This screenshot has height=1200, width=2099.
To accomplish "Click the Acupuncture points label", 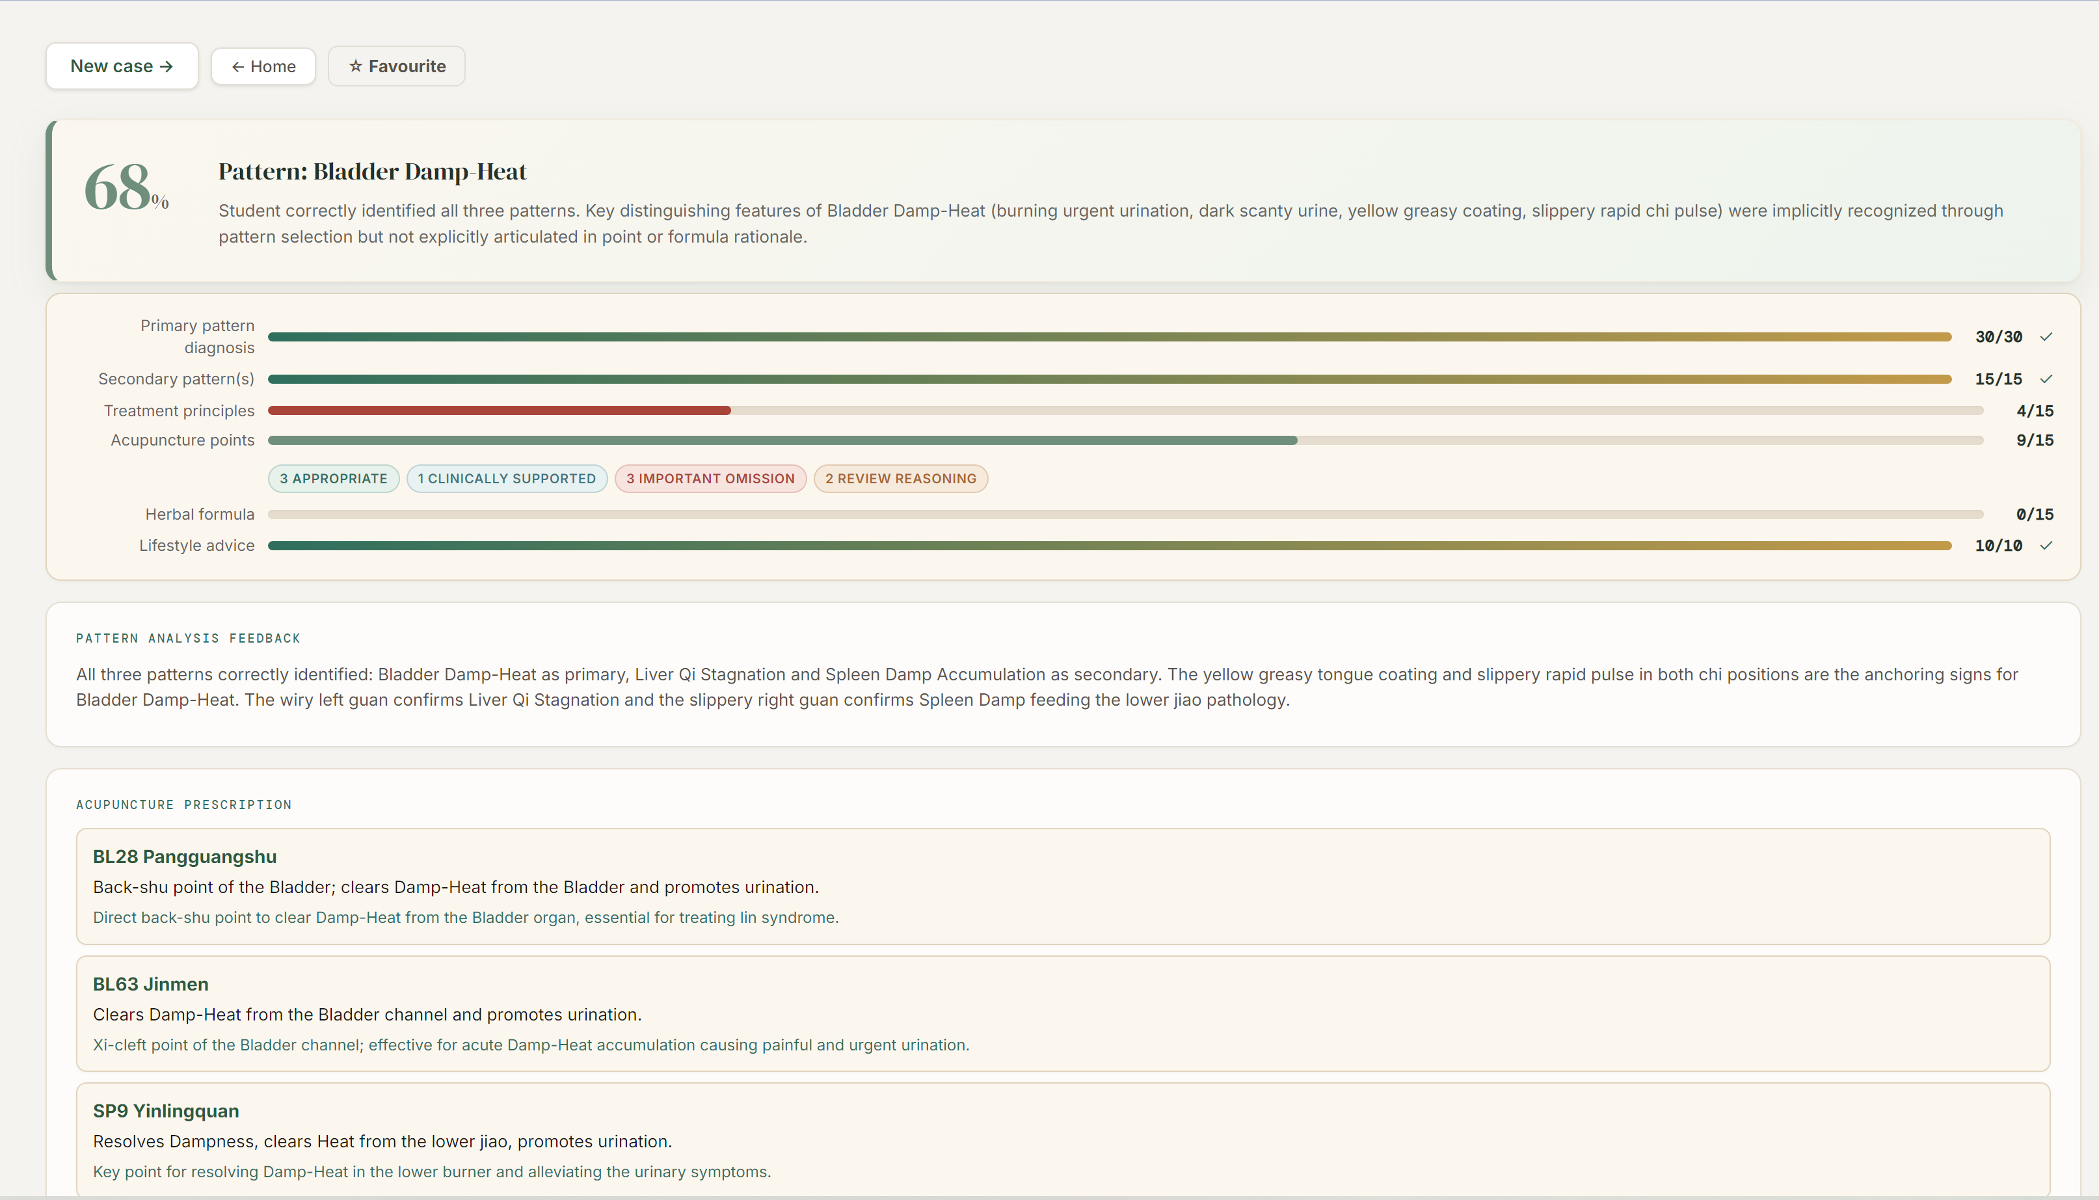I will [x=182, y=440].
